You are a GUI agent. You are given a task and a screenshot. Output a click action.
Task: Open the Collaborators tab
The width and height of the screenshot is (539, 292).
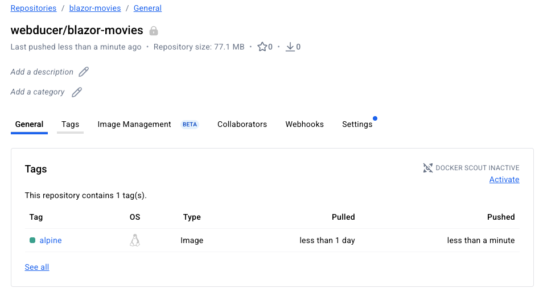coord(242,124)
